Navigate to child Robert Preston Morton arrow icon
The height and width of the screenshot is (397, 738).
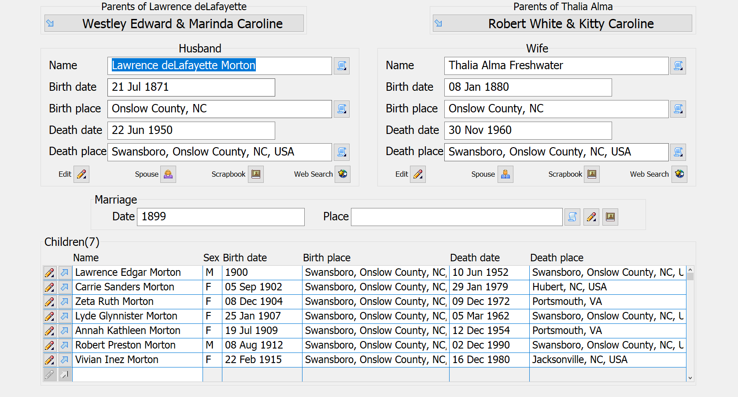pos(65,345)
